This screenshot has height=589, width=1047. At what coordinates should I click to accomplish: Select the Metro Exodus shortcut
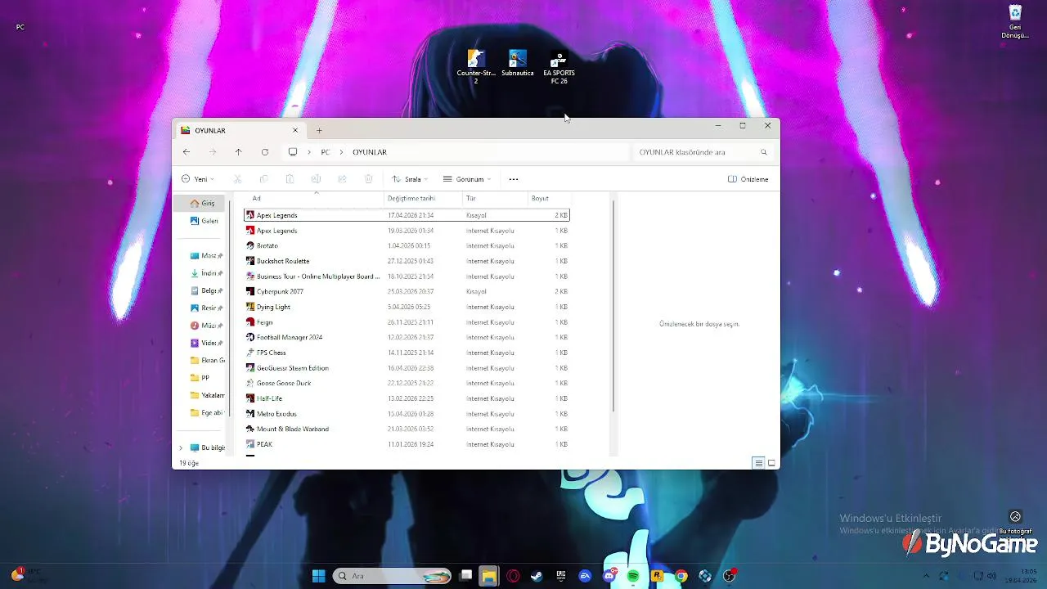(407, 414)
